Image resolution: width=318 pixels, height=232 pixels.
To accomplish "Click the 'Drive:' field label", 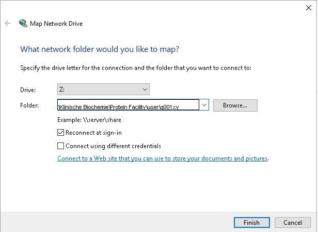I will tap(28, 90).
